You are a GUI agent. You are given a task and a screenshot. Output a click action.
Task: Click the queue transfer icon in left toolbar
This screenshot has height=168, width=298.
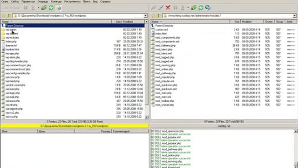(x=33, y=8)
